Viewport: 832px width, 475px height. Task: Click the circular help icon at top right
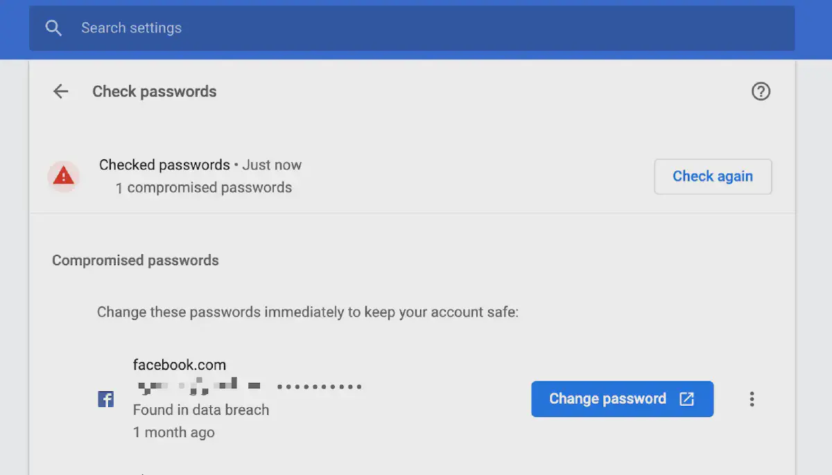761,91
